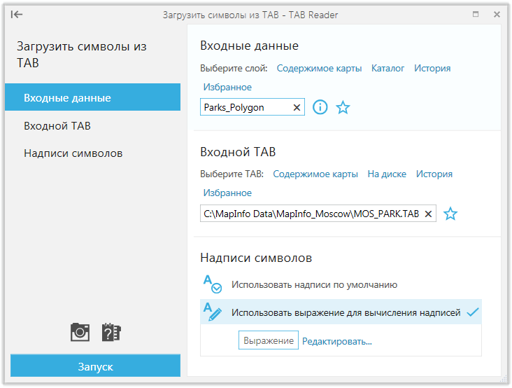The width and height of the screenshot is (512, 388).
Task: Open the camera snapshot icon
Action: 80,332
